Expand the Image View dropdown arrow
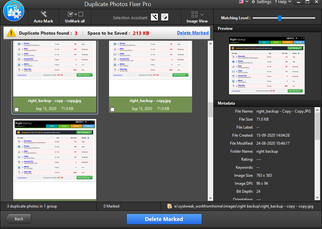 [x=202, y=14]
